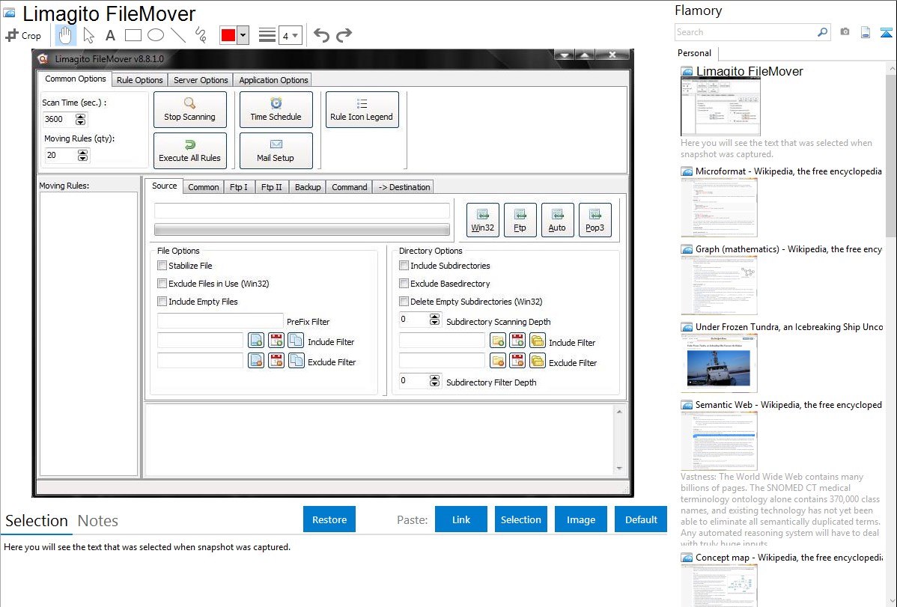Switch to Common Options tab

[x=76, y=79]
